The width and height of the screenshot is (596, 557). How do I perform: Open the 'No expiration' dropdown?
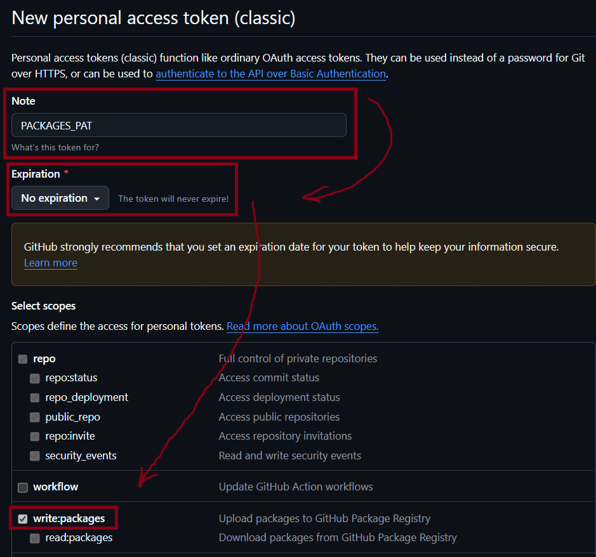tap(60, 199)
